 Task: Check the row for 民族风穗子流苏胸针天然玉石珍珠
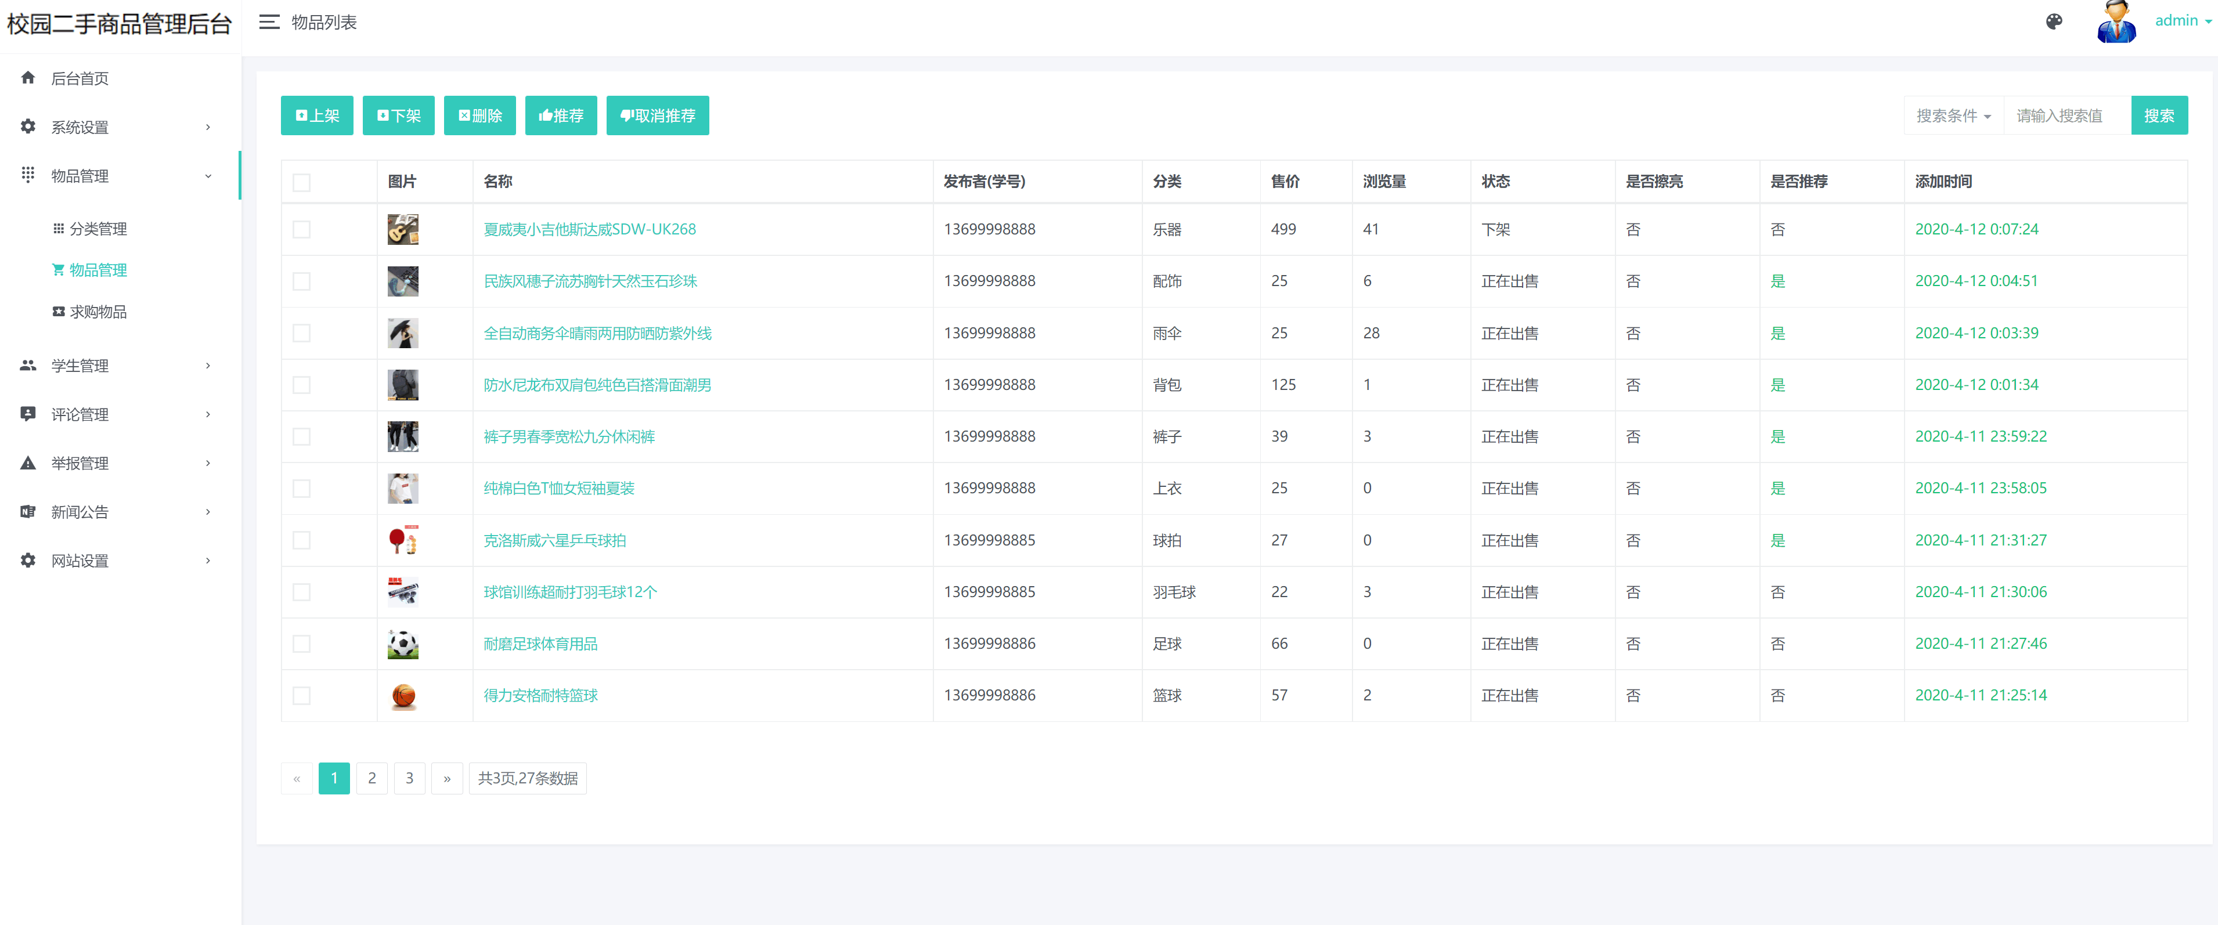click(x=301, y=281)
